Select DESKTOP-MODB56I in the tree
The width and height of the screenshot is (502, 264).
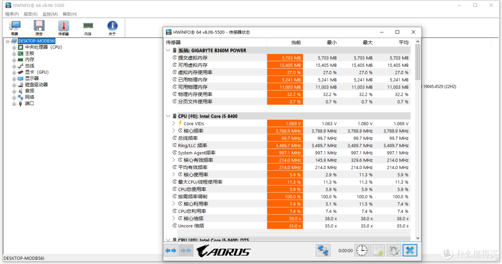click(x=37, y=41)
